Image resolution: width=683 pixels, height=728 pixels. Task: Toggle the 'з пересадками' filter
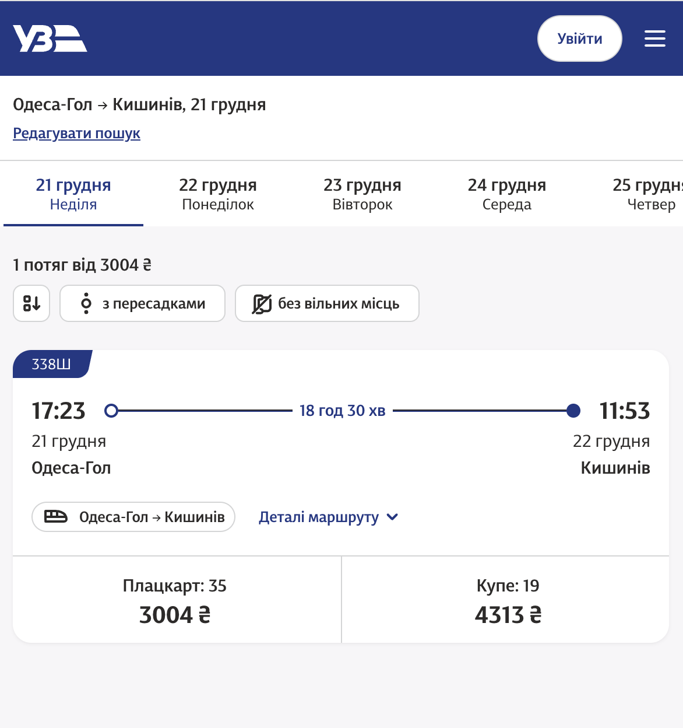pos(142,303)
